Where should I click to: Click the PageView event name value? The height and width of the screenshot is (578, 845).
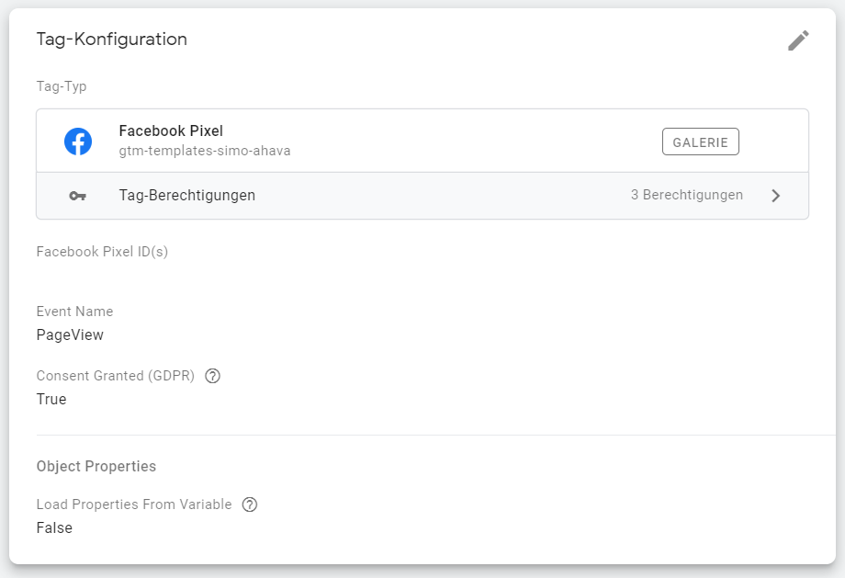pos(70,334)
